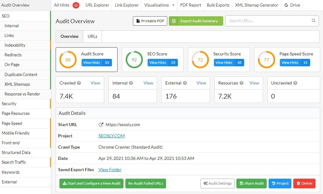This screenshot has height=194, width=323.
Task: Open the Drive tab
Action: click(x=292, y=5)
